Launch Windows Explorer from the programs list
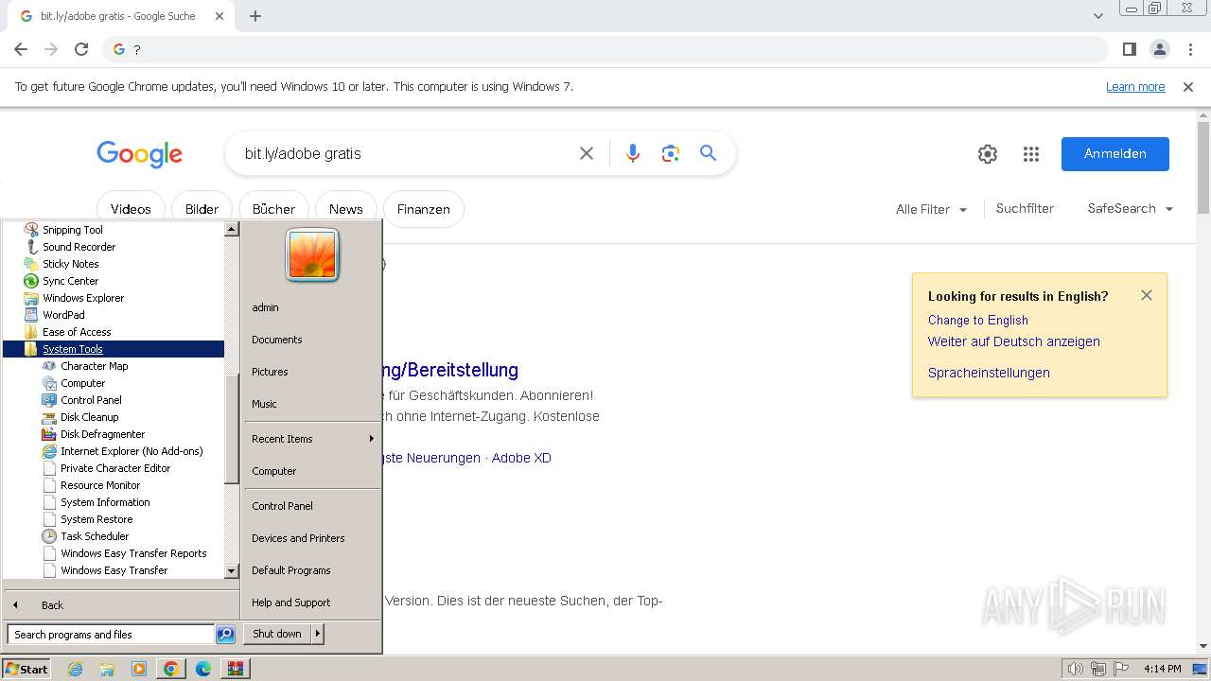The width and height of the screenshot is (1211, 681). pos(83,298)
